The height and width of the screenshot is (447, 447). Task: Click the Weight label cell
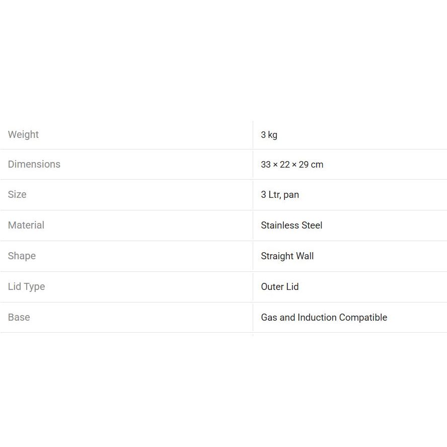tap(23, 134)
